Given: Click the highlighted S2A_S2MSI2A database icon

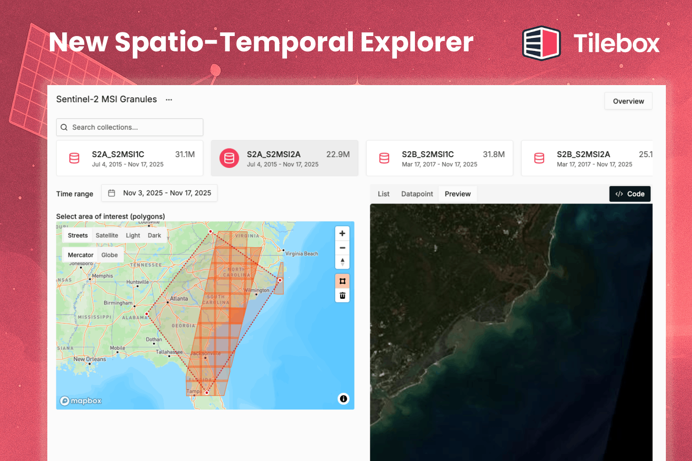Looking at the screenshot, I should coord(229,158).
